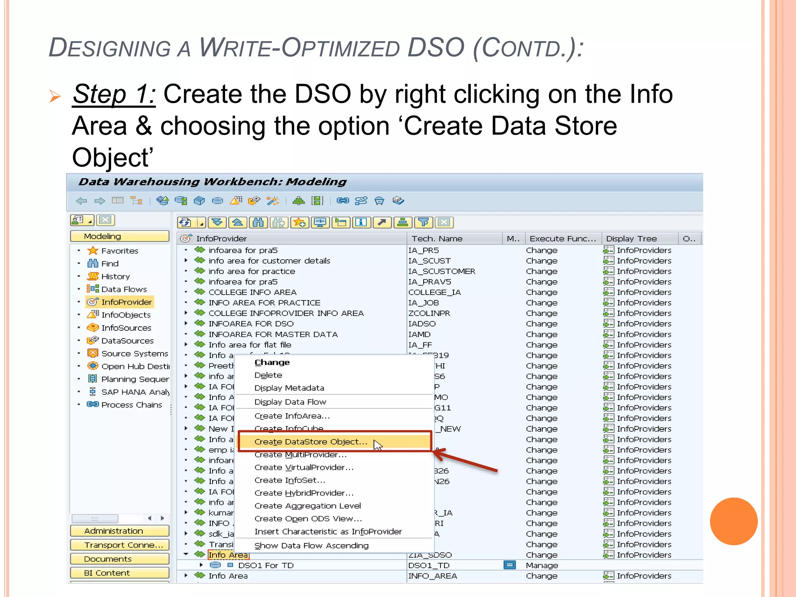The width and height of the screenshot is (796, 597).
Task: Click the monitor display button
Action: pyautogui.click(x=320, y=223)
